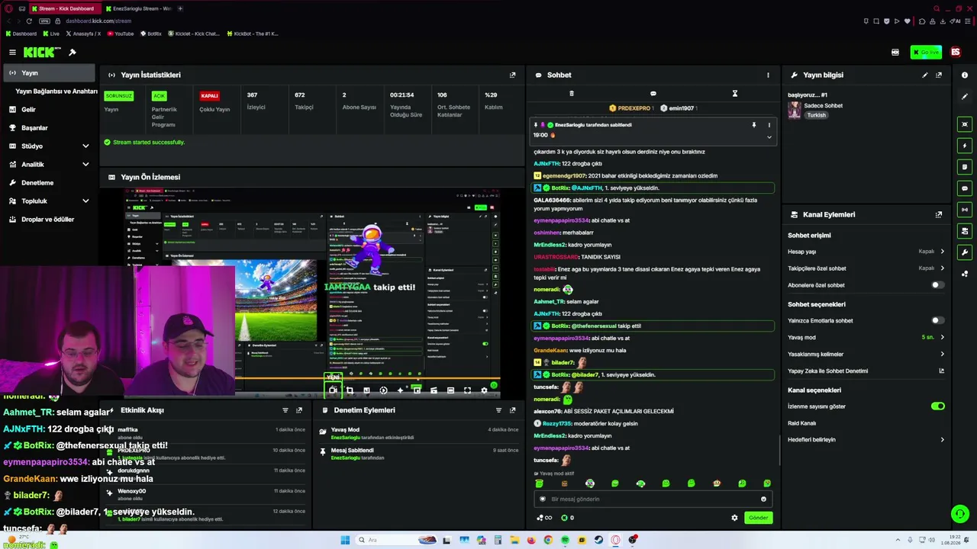Screen dimensions: 977x549
Task: Click the chat message input field
Action: pyautogui.click(x=653, y=499)
